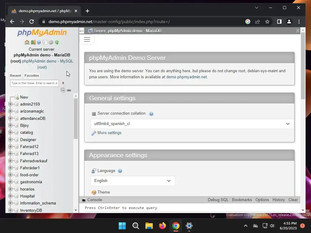311x233 pixels.
Task: Open Chrome three-dot menu
Action: click(299, 22)
